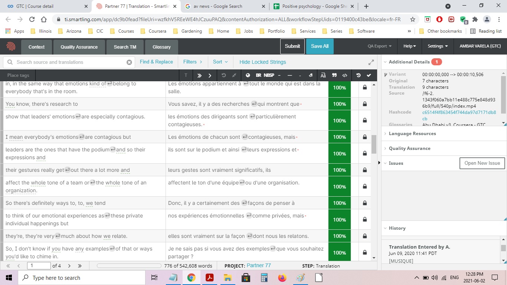507x285 pixels.
Task: Open the Quality Assurance tab
Action: pos(79,47)
